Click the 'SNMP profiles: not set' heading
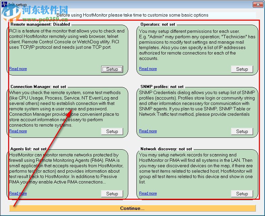 162,87
